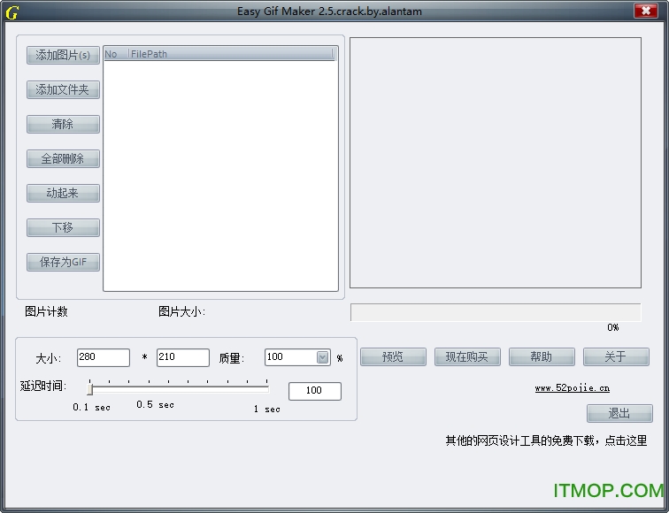Click the yellow G app icon
The width and height of the screenshot is (669, 513).
tap(12, 12)
